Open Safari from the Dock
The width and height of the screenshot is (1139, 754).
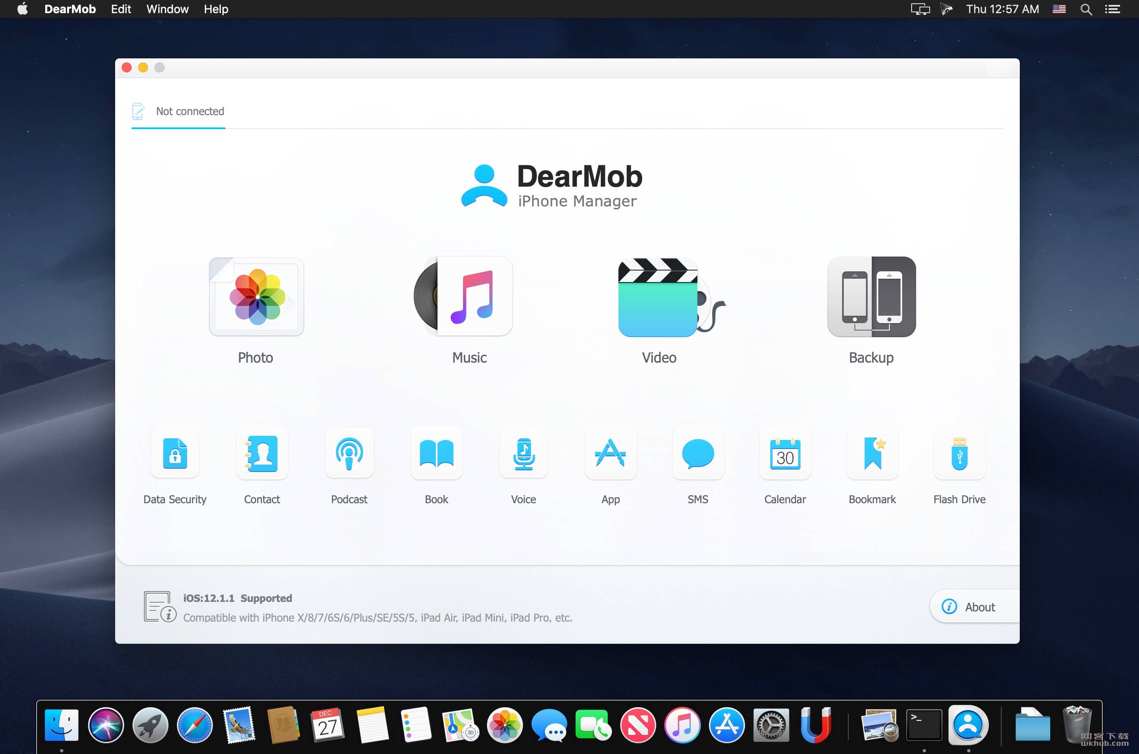194,725
